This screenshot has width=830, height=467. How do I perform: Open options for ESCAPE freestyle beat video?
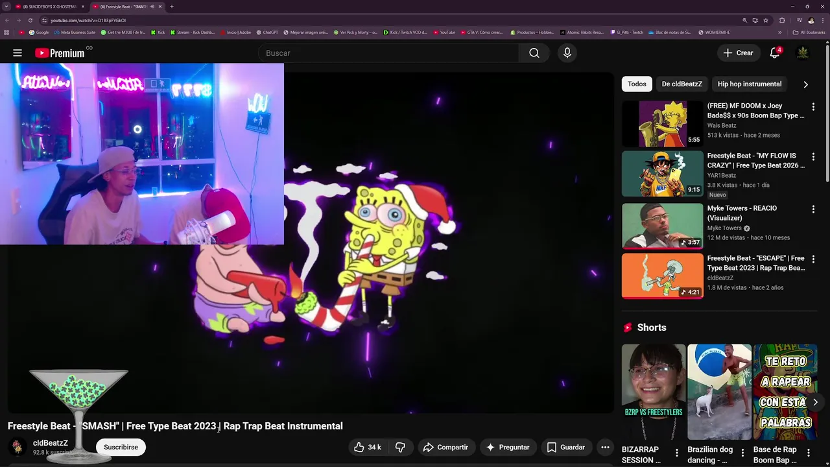(813, 259)
